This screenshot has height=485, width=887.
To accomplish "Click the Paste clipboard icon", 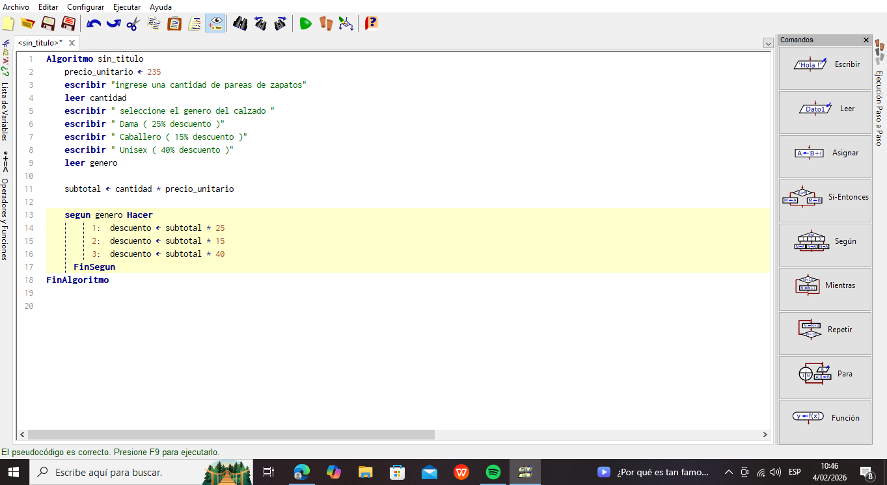I will [x=174, y=24].
